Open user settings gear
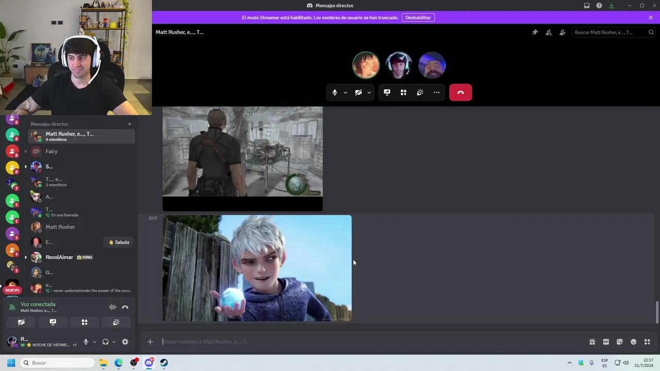 (125, 342)
